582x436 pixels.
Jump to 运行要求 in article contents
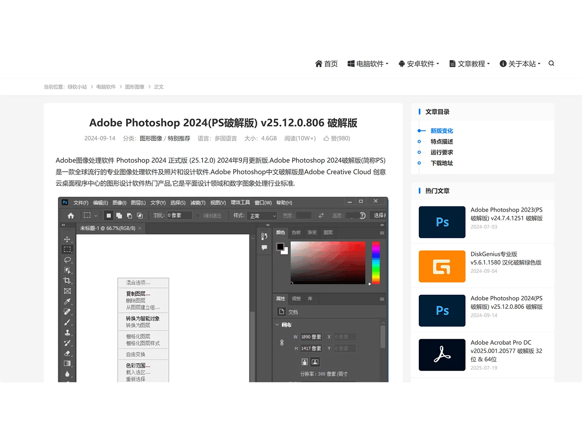(x=442, y=152)
